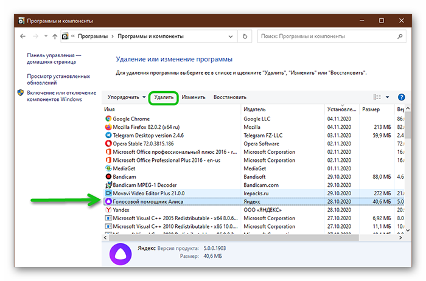Select Yandex browser icon
The height and width of the screenshot is (281, 426).
tap(108, 210)
